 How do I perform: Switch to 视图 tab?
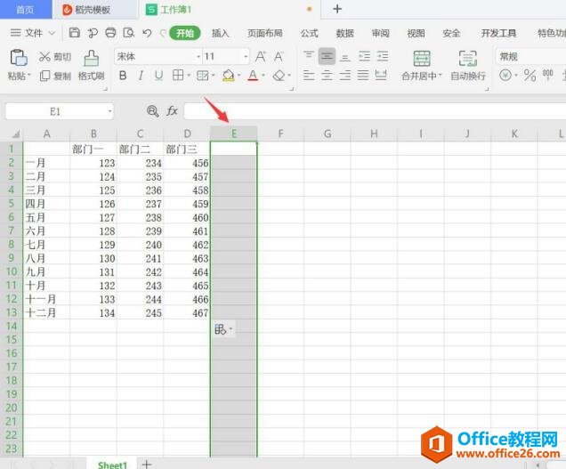416,33
